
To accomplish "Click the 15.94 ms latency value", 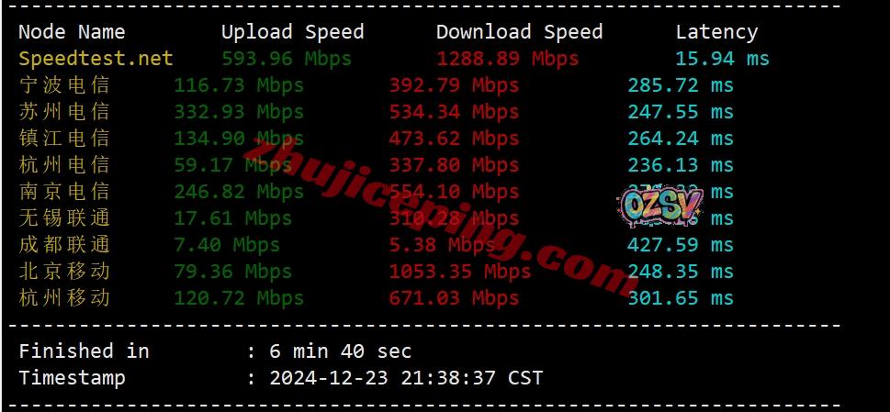I will (723, 59).
